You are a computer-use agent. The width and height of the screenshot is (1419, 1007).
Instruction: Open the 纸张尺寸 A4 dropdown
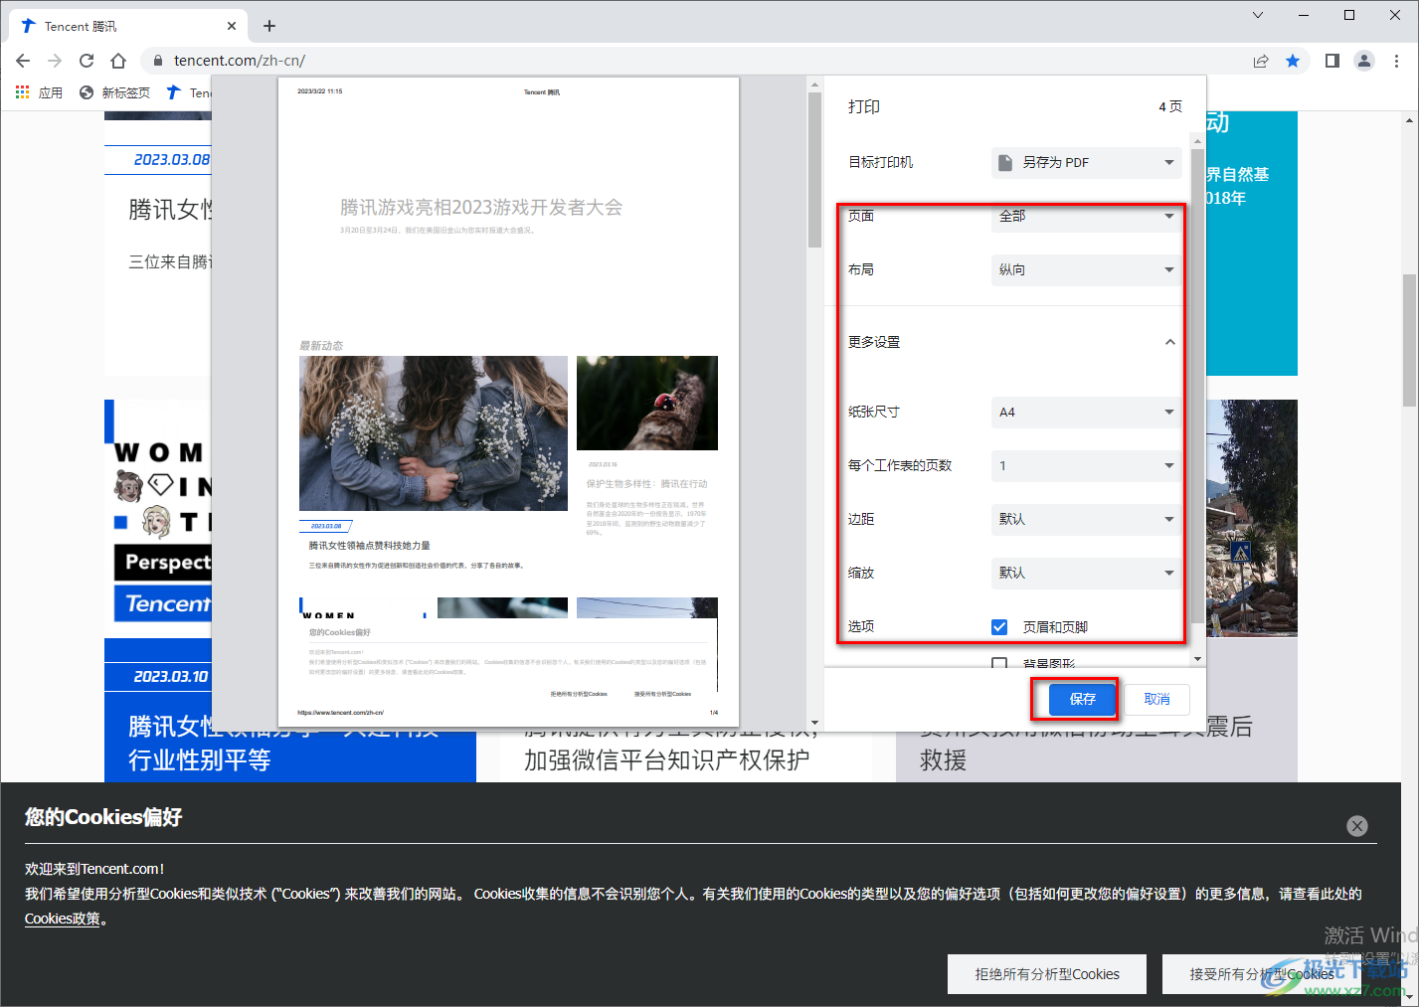click(x=1086, y=412)
